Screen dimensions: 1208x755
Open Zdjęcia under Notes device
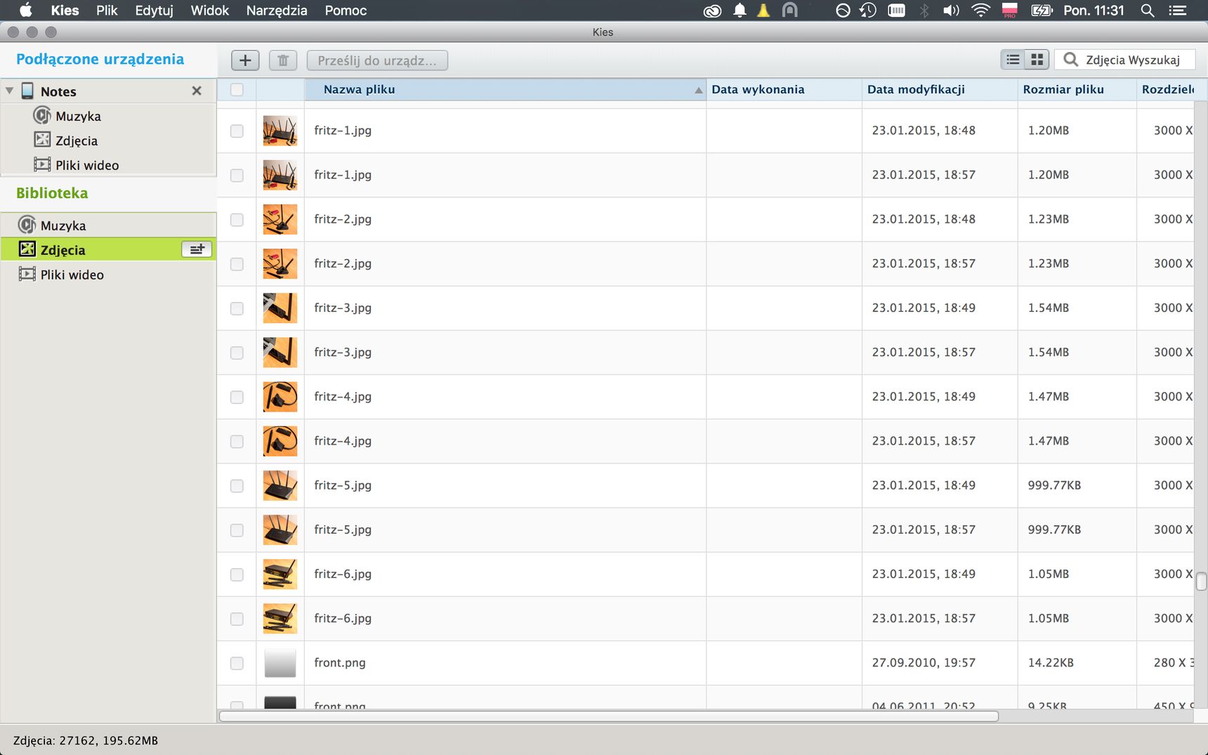click(66, 140)
